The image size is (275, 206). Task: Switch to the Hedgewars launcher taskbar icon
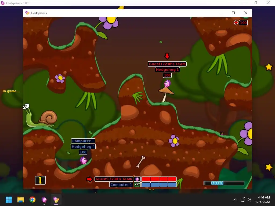click(x=44, y=200)
